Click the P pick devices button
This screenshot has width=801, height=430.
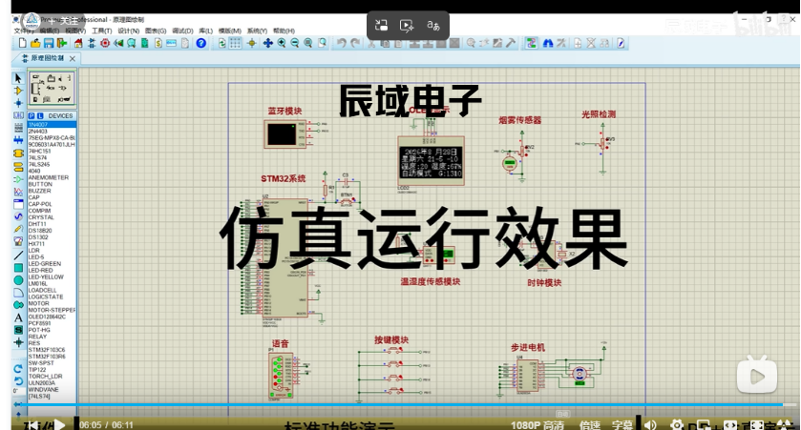pos(32,115)
